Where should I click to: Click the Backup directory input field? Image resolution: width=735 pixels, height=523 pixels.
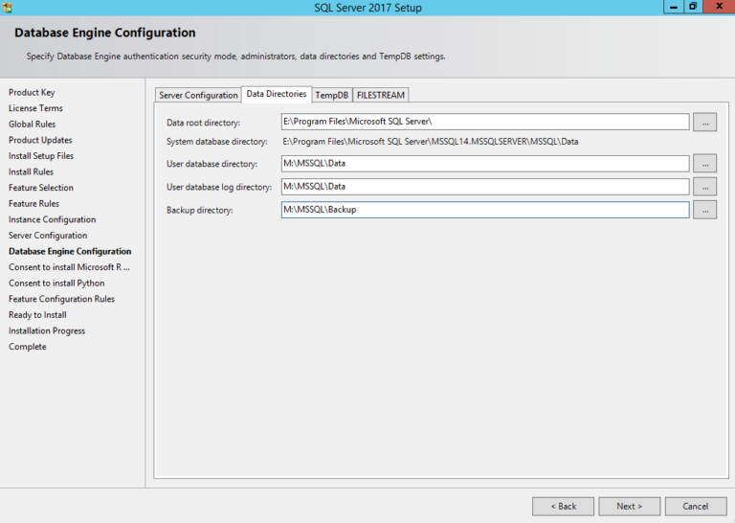click(485, 210)
